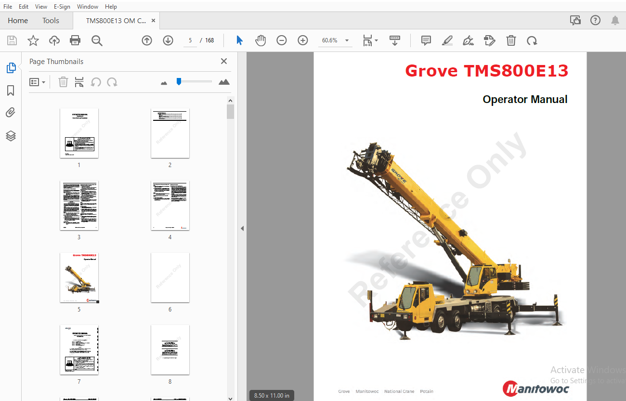Delete page with toolbar trash icon
The height and width of the screenshot is (401, 626).
[x=511, y=40]
